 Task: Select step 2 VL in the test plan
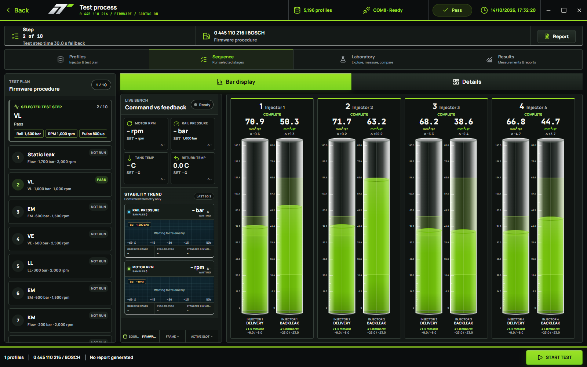pyautogui.click(x=60, y=185)
